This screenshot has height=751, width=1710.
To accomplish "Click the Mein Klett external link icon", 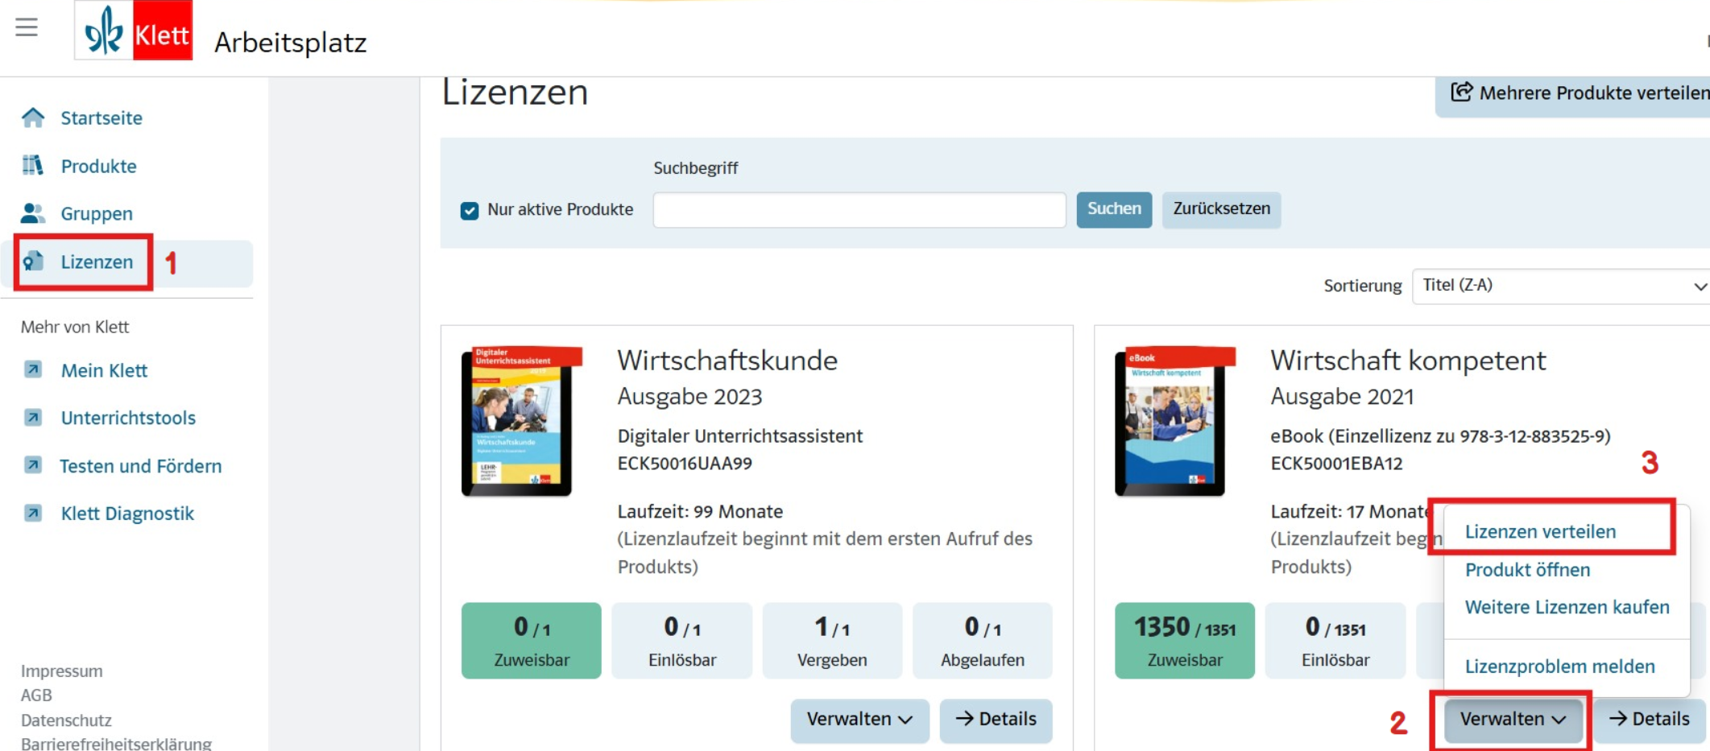I will pyautogui.click(x=33, y=369).
